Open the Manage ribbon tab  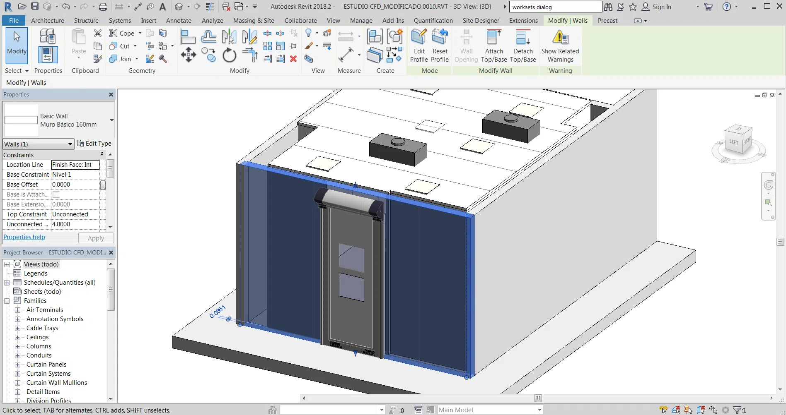pos(360,20)
